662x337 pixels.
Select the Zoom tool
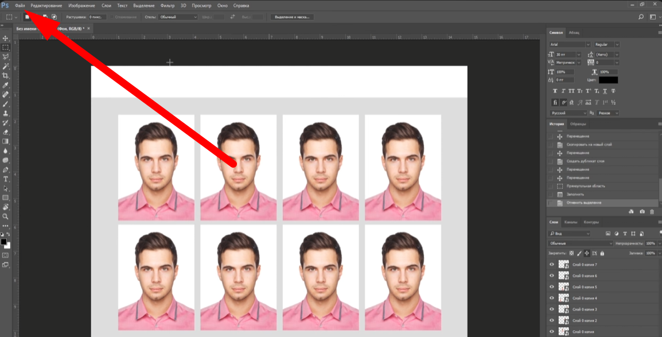click(x=6, y=216)
